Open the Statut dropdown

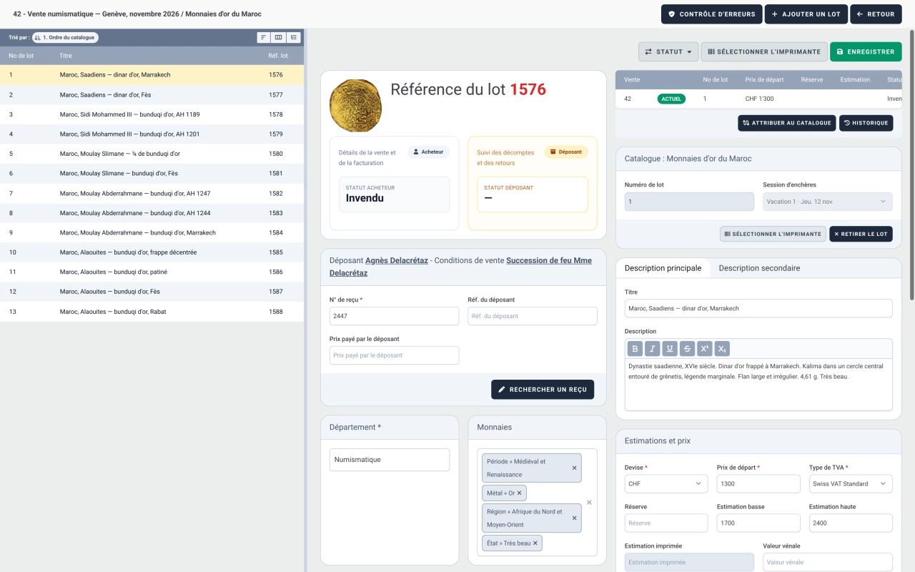point(668,51)
